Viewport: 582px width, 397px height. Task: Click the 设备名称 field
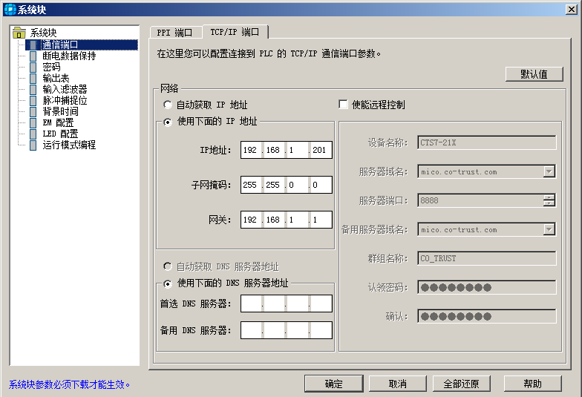tap(487, 142)
